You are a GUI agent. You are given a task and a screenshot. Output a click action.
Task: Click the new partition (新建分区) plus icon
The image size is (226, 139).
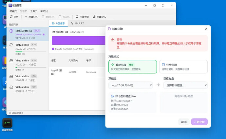pos(26,17)
